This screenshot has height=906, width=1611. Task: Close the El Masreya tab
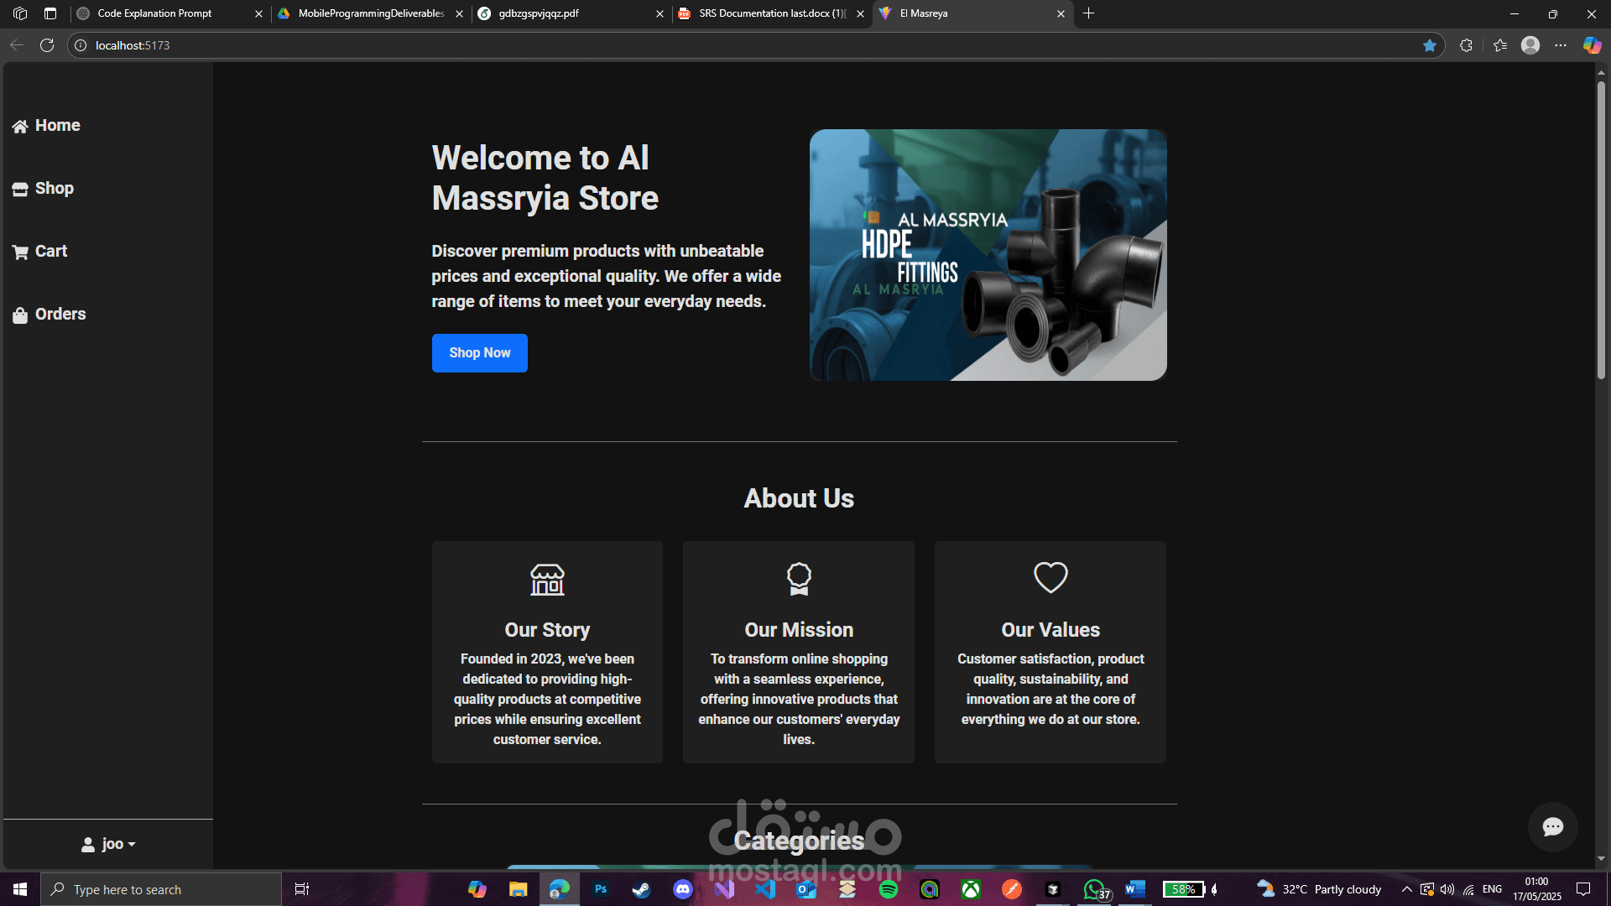point(1061,14)
